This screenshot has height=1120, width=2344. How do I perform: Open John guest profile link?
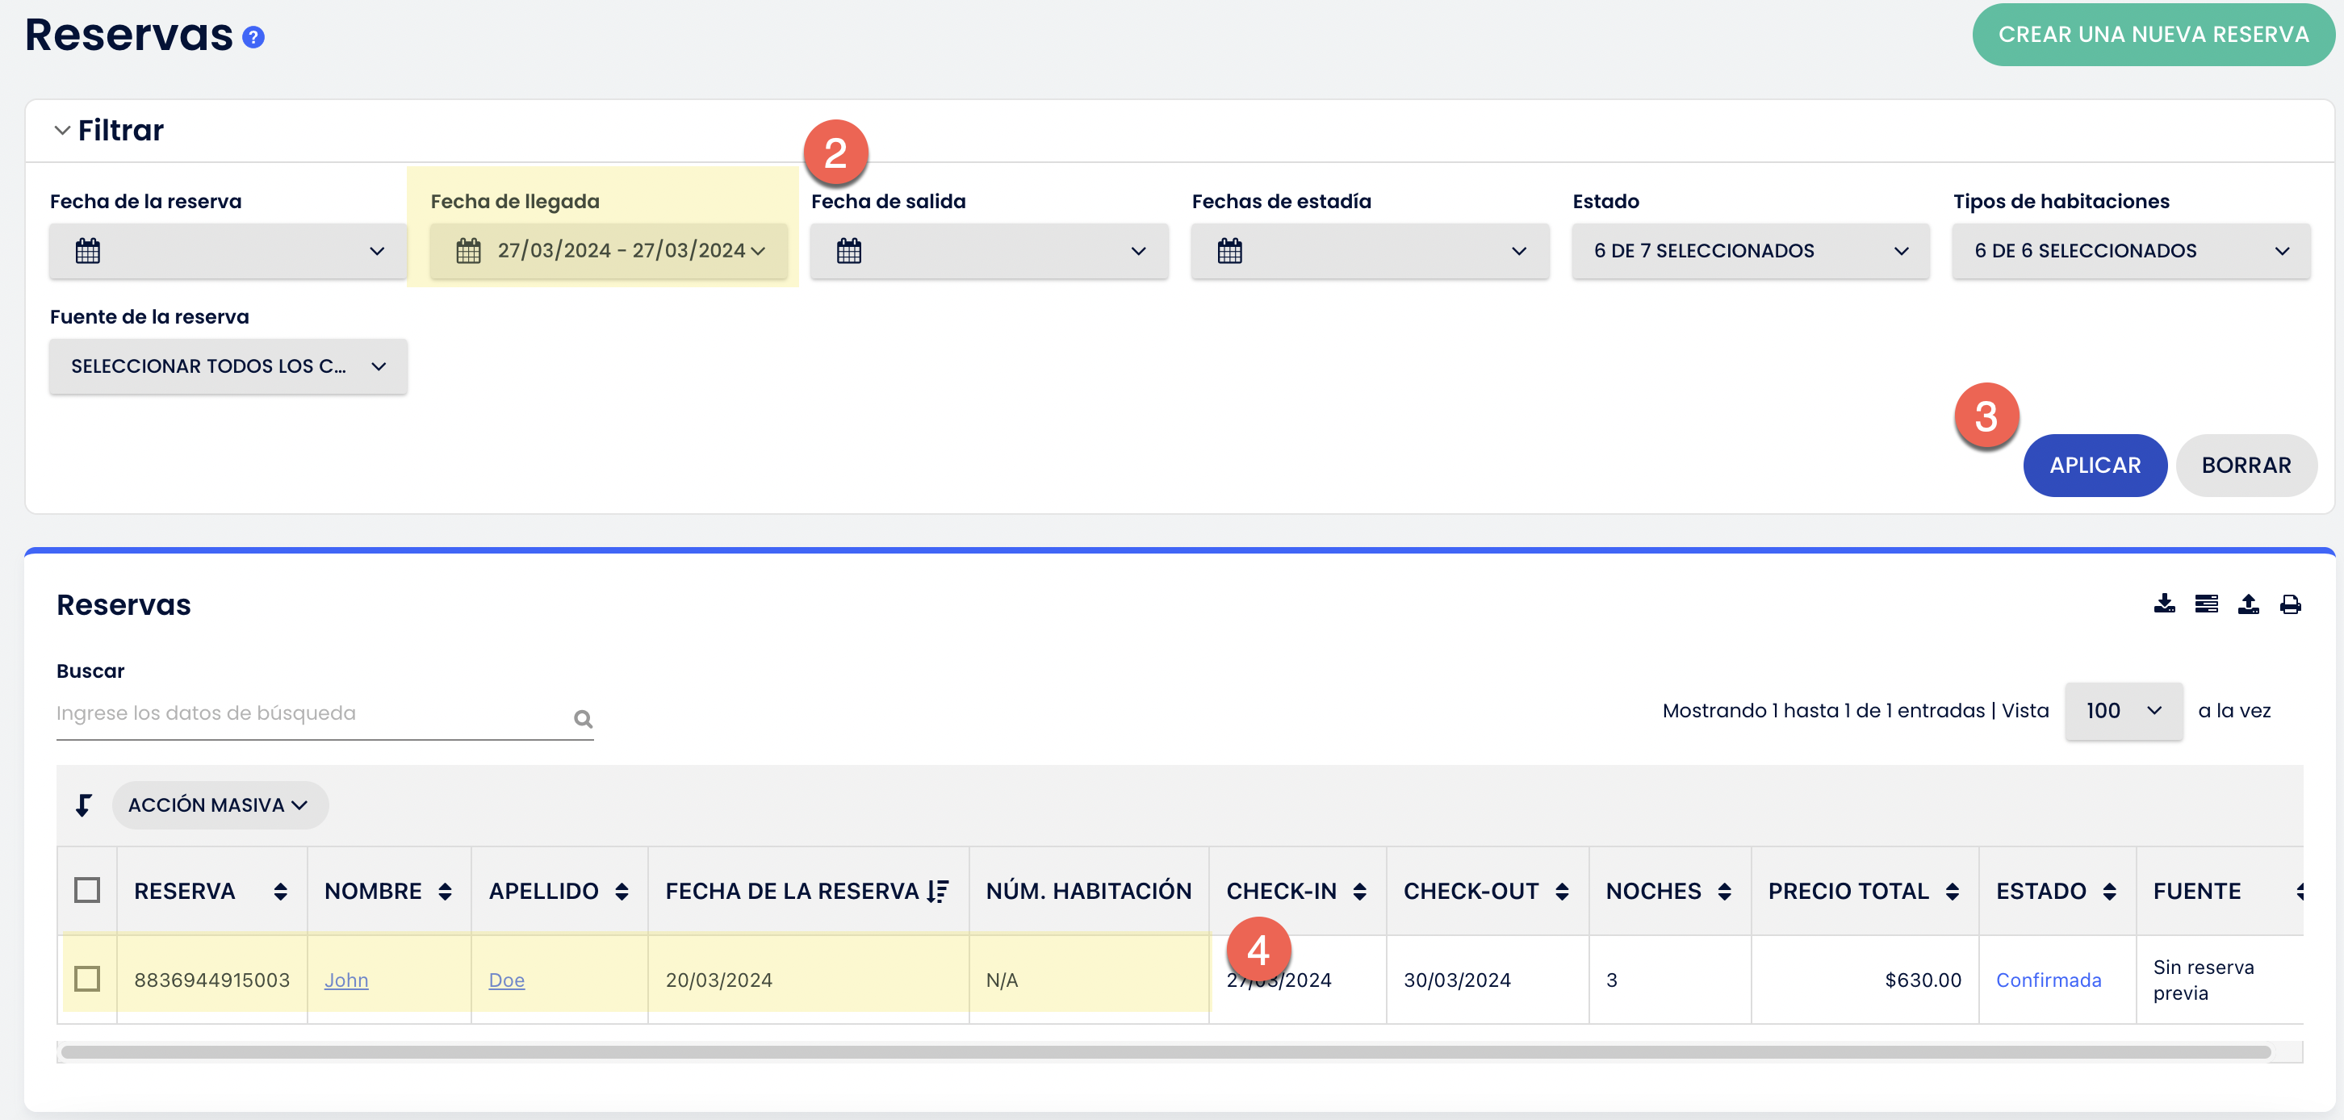click(345, 980)
